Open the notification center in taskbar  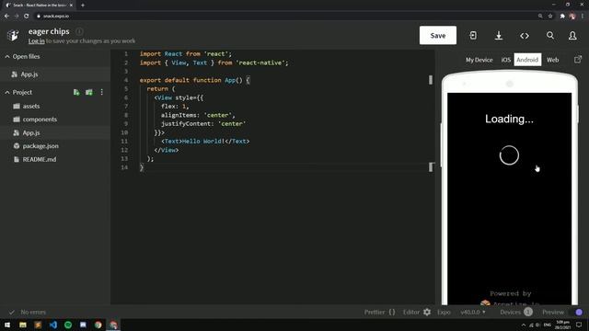pyautogui.click(x=579, y=325)
